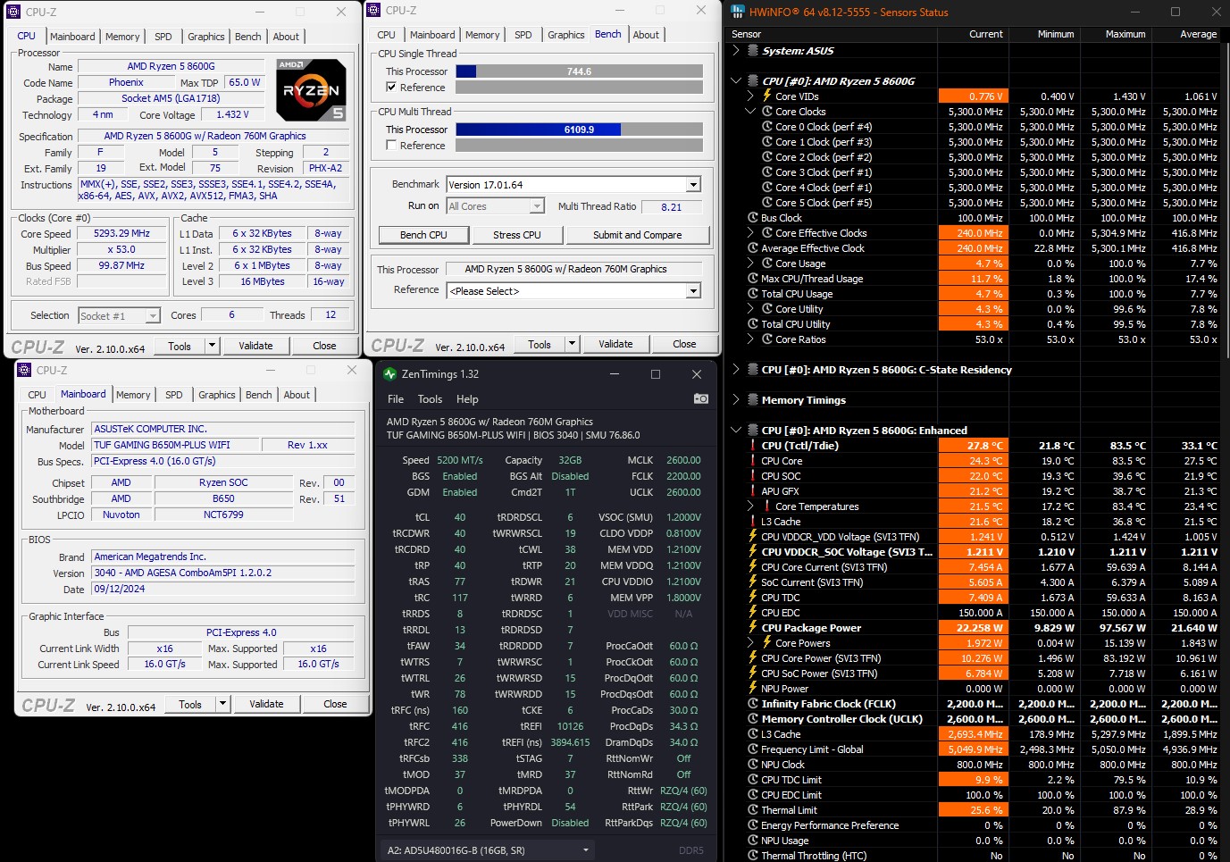Click the icon beside Max CPU/Thread Usage
Image resolution: width=1230 pixels, height=862 pixels.
(753, 279)
